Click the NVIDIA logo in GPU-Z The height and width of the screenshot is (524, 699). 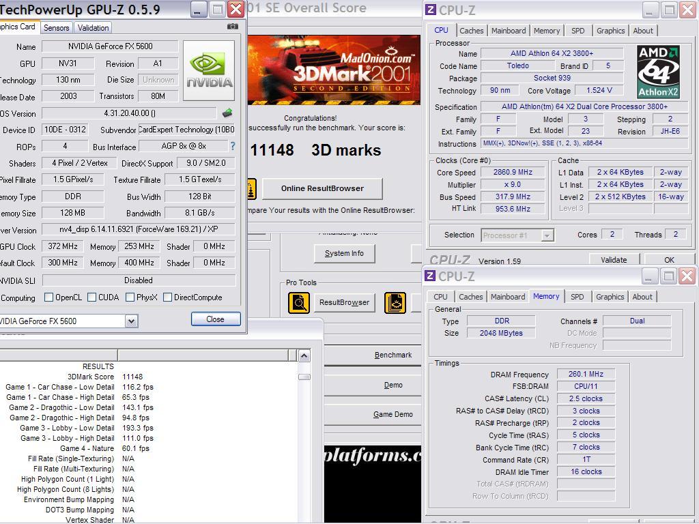click(209, 70)
